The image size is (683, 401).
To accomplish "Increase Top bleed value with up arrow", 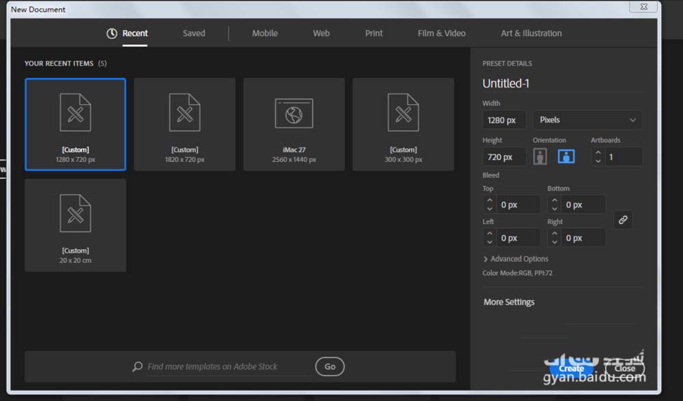I will [x=490, y=200].
